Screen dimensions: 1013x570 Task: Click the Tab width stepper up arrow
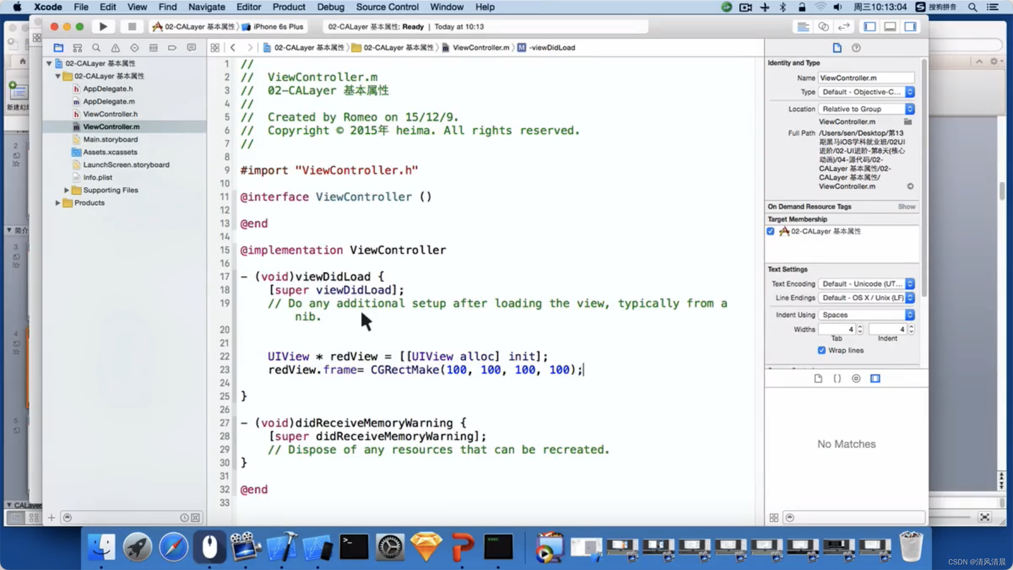pos(859,326)
